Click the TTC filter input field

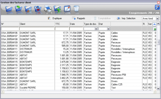pos(62,29)
